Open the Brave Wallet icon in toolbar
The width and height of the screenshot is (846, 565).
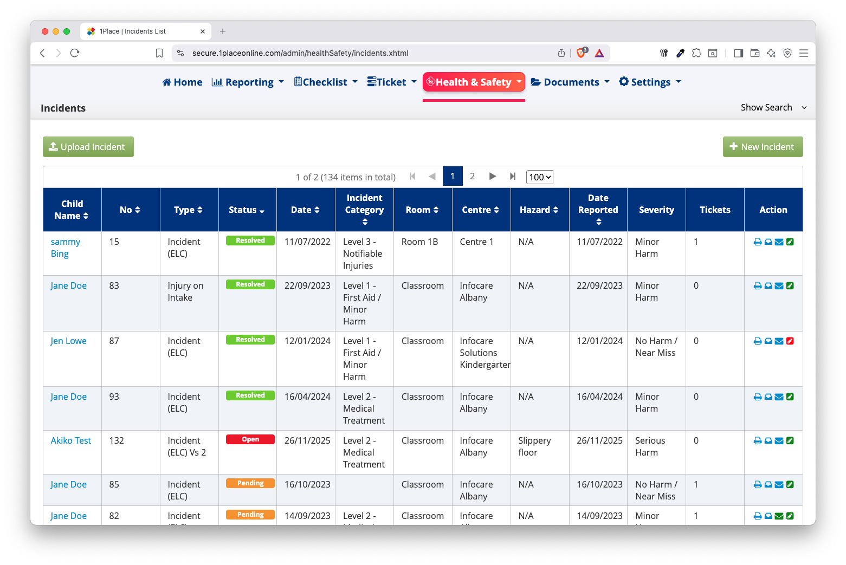(x=754, y=53)
